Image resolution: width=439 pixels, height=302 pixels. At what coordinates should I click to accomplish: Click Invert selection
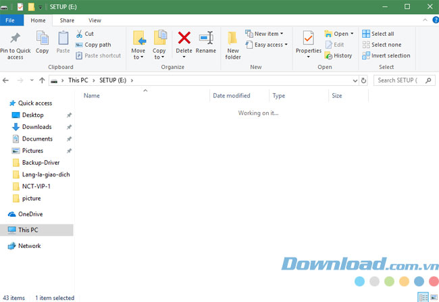[386, 56]
